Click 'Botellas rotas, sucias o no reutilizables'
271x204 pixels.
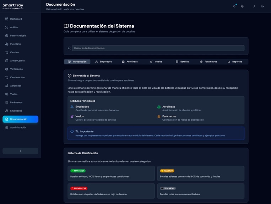point(180,194)
